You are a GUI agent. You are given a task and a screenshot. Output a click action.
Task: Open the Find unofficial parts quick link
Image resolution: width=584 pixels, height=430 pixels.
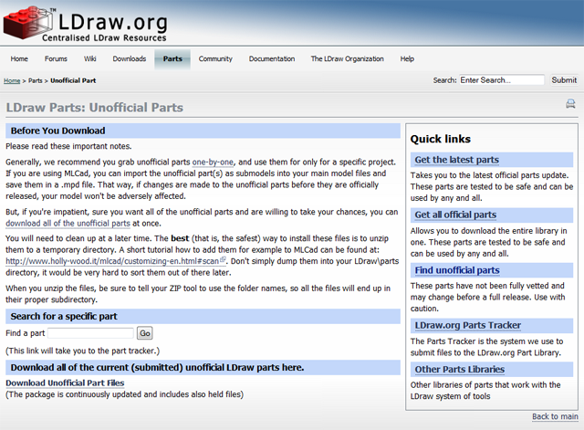tap(457, 270)
